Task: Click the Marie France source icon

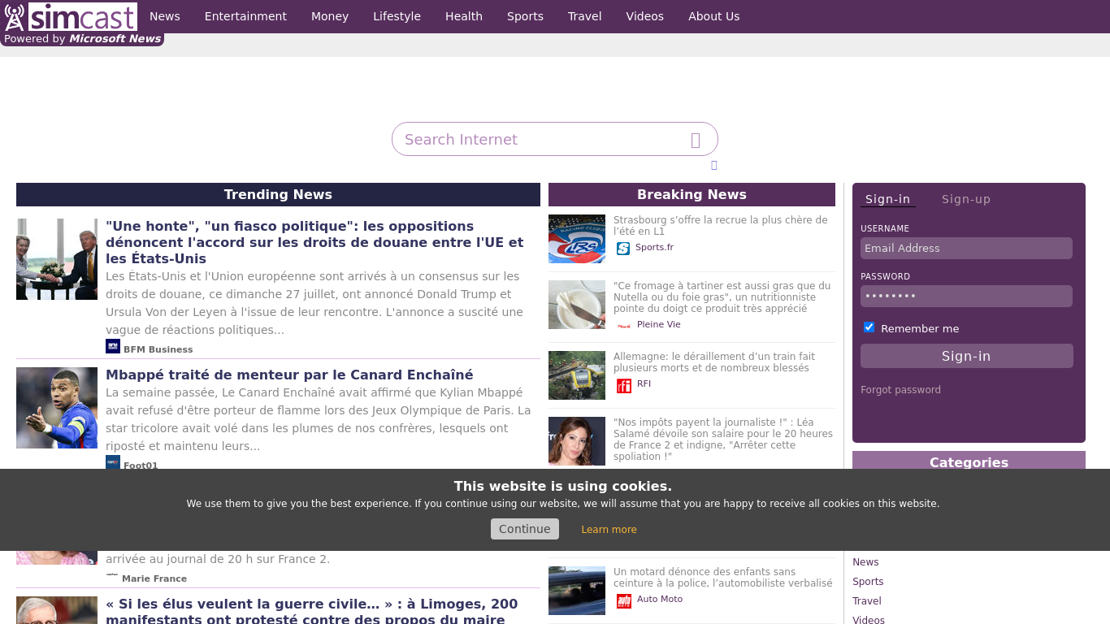Action: coord(112,574)
